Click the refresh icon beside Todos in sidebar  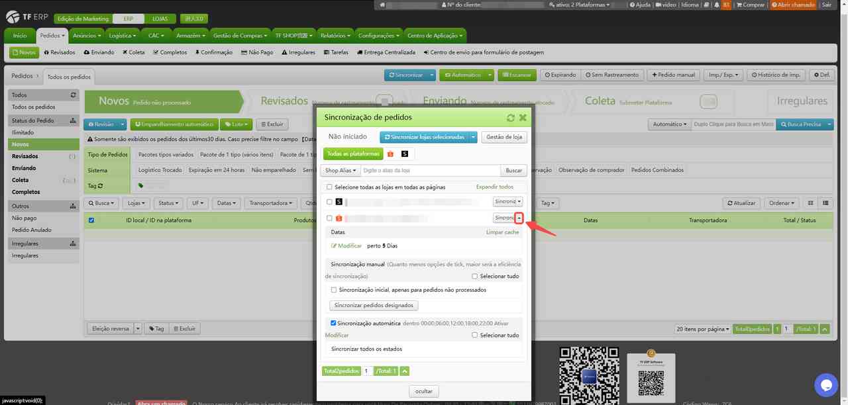coord(73,95)
